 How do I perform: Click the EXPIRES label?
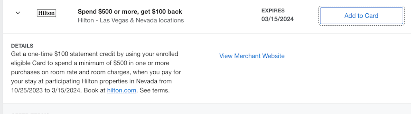pos(273,11)
